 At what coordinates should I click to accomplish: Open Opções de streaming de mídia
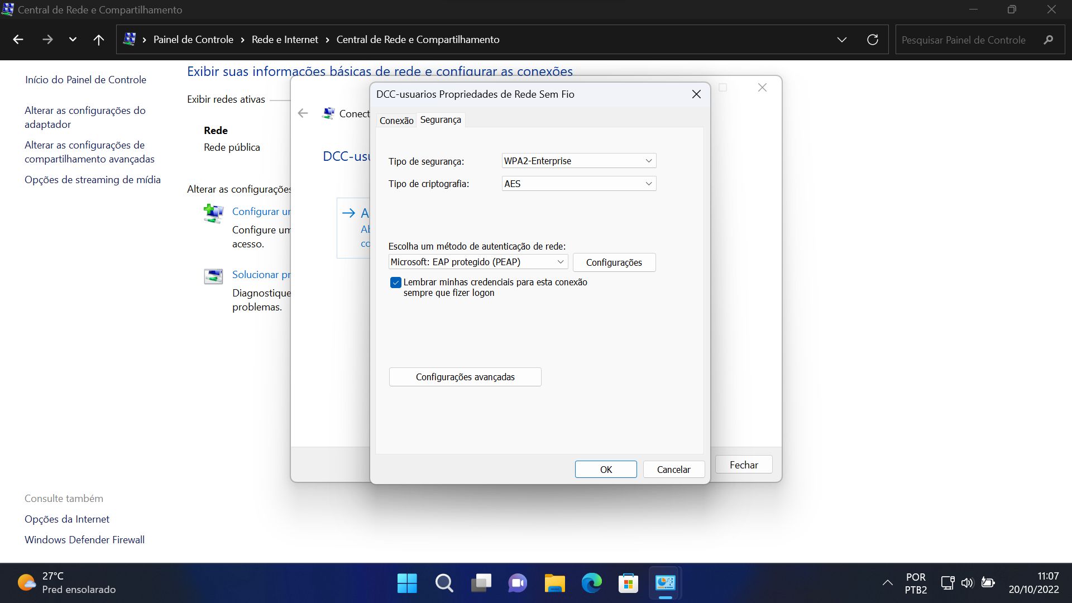(93, 180)
